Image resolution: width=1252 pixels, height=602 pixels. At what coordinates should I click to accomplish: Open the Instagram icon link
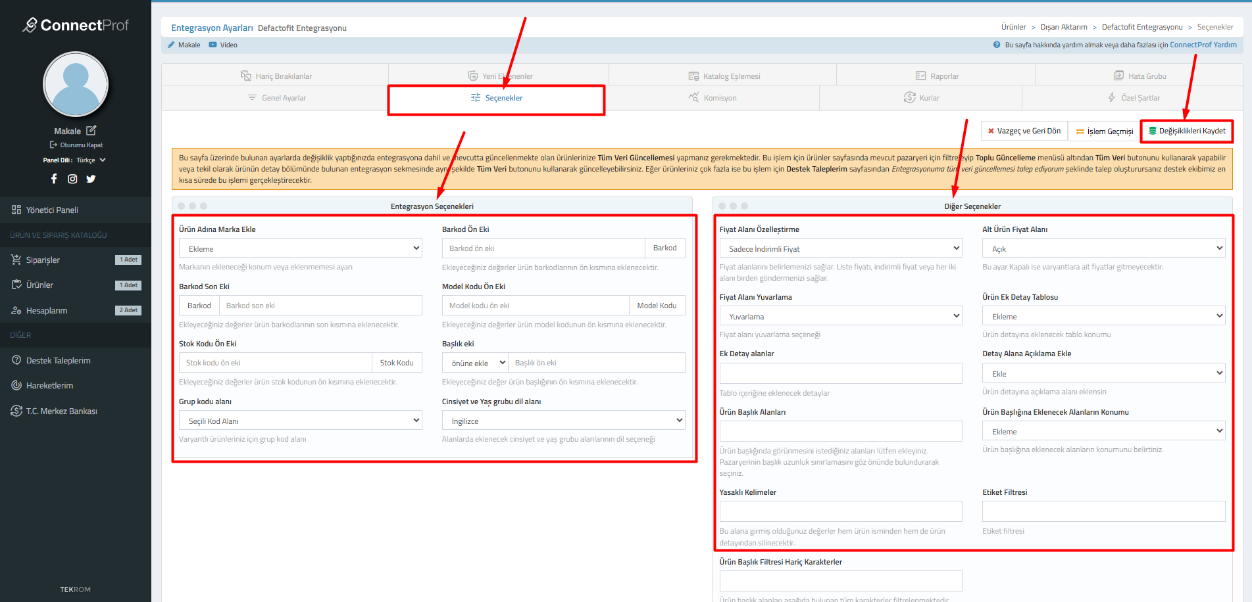[x=72, y=179]
